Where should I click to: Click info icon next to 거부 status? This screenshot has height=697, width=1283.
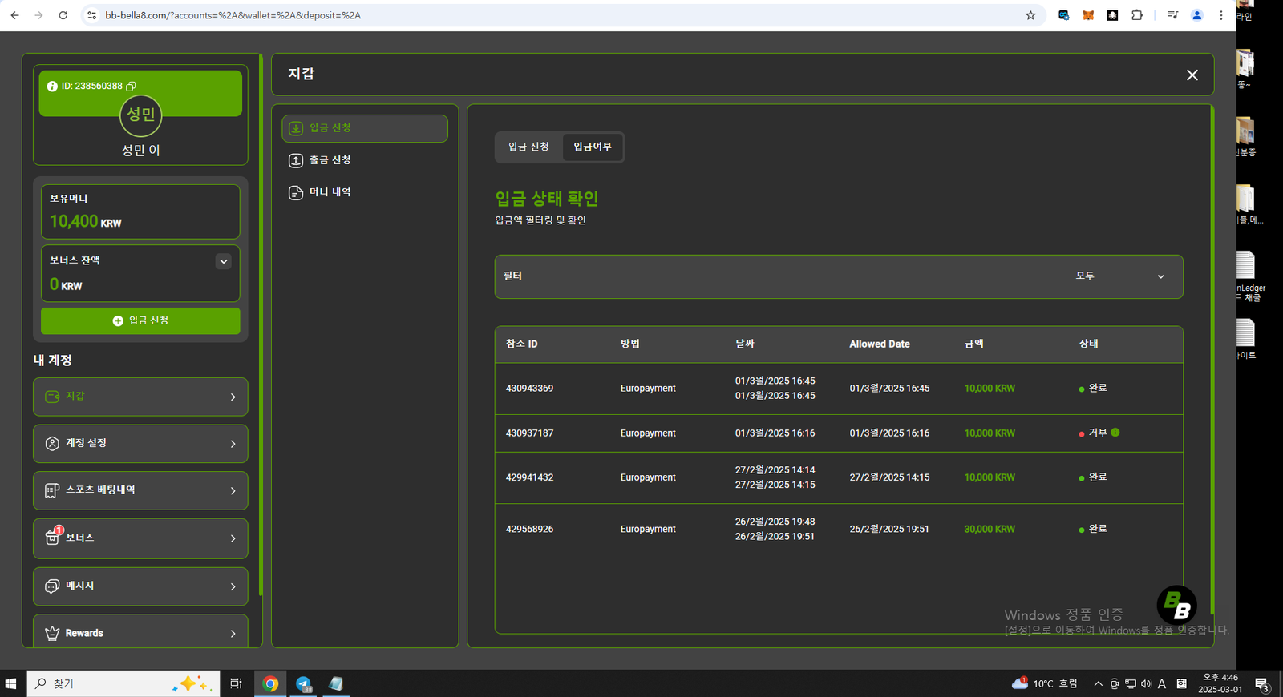click(x=1115, y=433)
